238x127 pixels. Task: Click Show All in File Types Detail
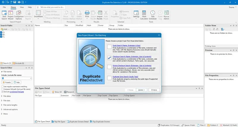coord(57,92)
